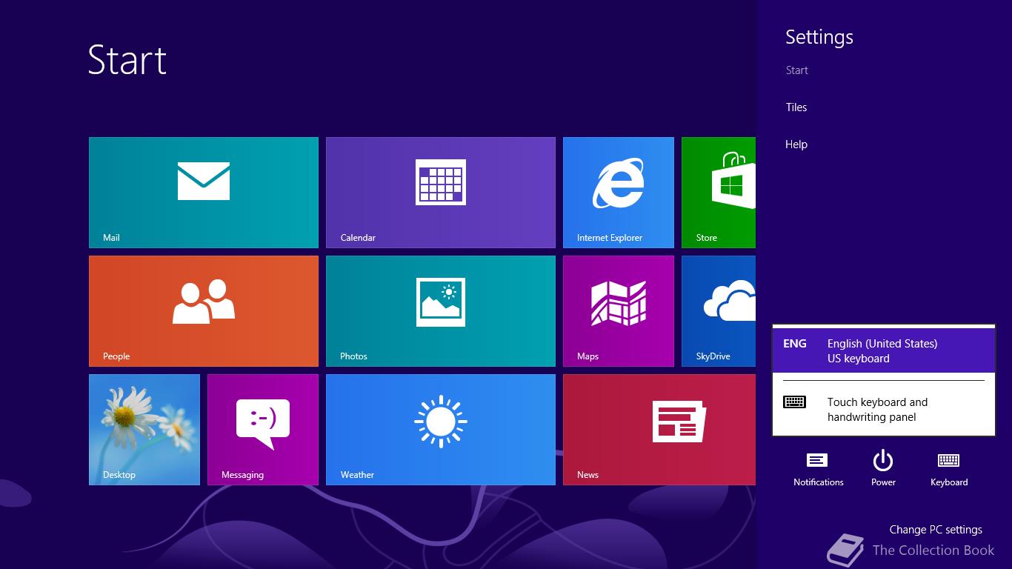Image resolution: width=1012 pixels, height=569 pixels.
Task: Click the Keyboard icon in Settings
Action: (949, 468)
